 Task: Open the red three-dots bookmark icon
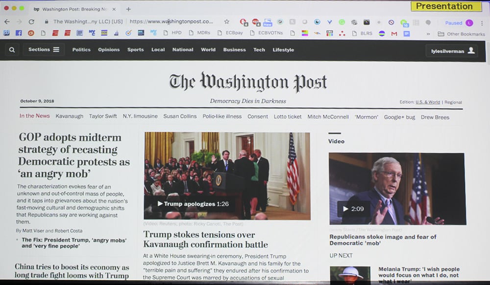[342, 33]
